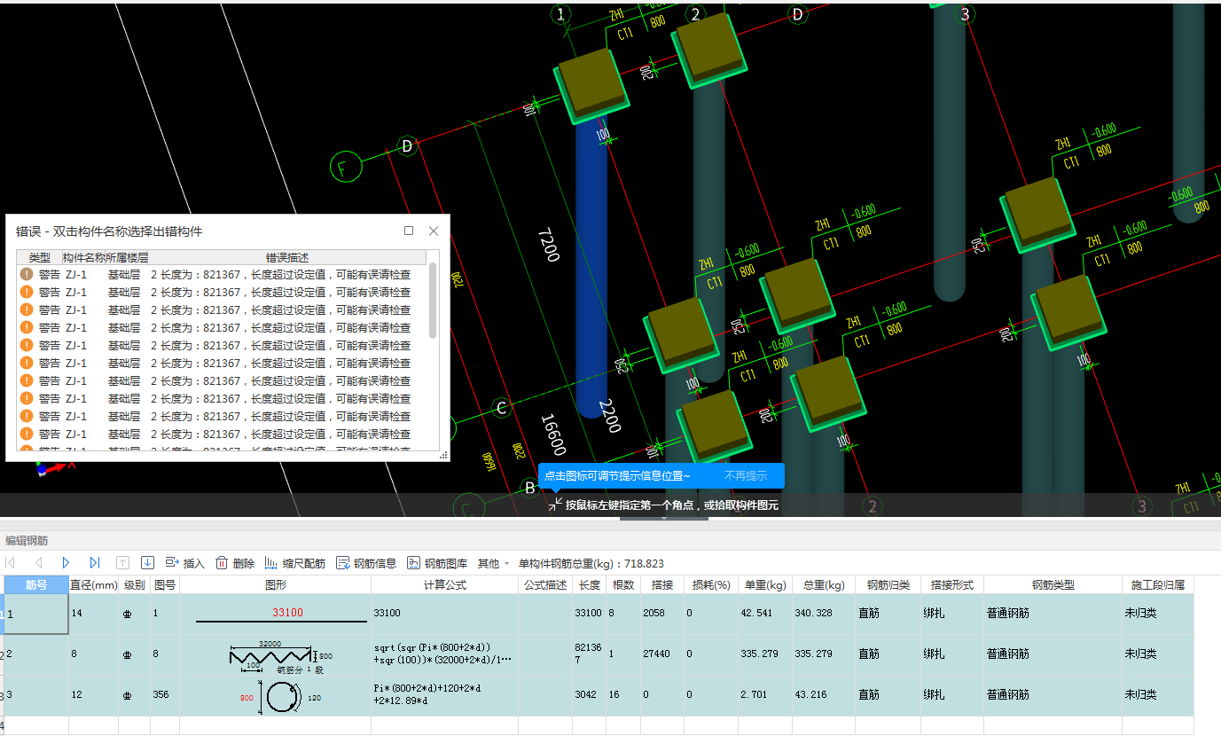The height and width of the screenshot is (736, 1221).
Task: Select unit weight cell 42.541
Action: point(766,614)
